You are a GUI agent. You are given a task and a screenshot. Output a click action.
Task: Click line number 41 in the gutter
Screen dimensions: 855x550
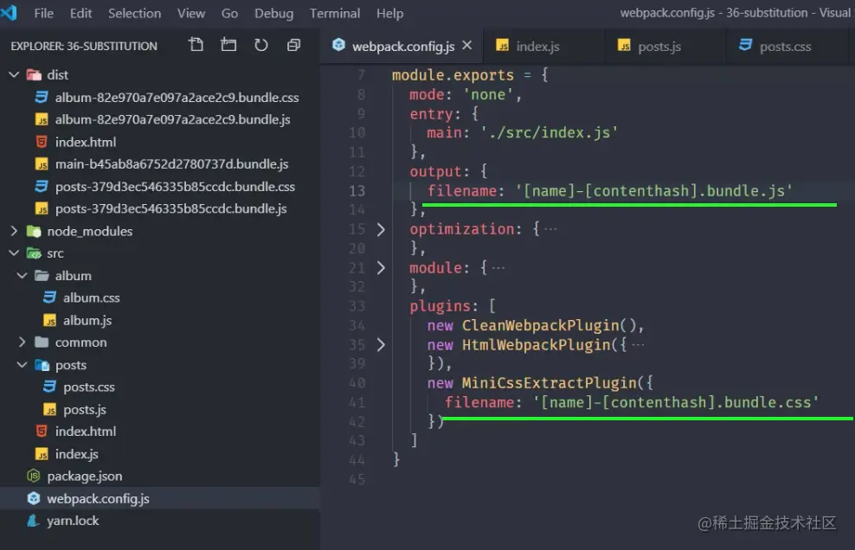pos(357,402)
